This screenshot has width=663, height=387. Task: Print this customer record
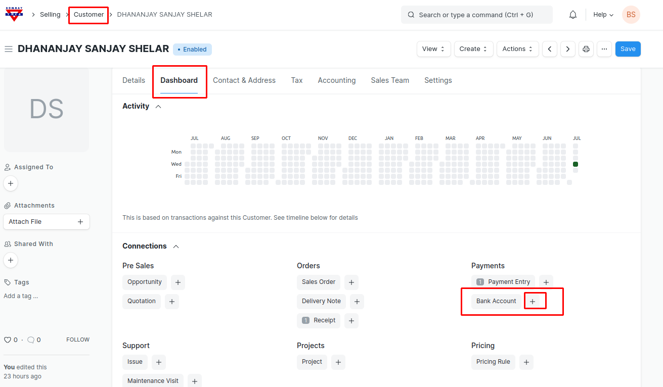(x=586, y=49)
